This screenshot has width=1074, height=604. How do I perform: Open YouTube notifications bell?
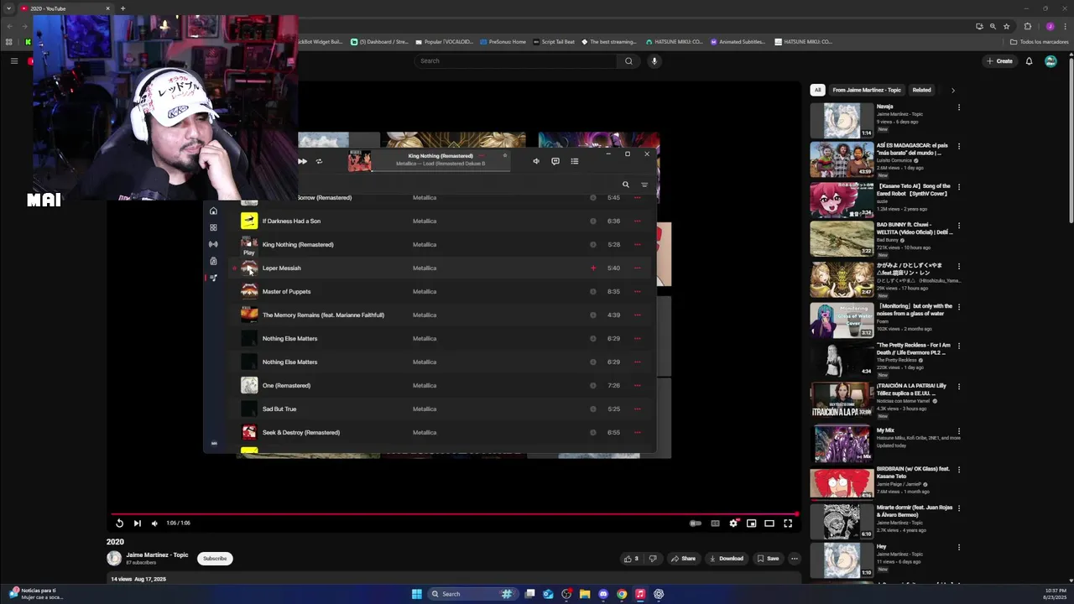pyautogui.click(x=1029, y=61)
